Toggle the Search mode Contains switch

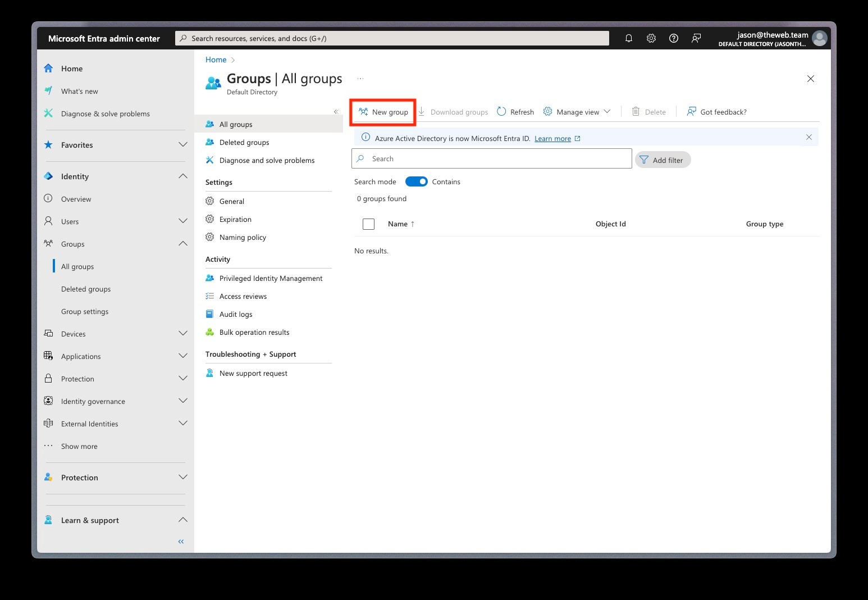coord(417,181)
